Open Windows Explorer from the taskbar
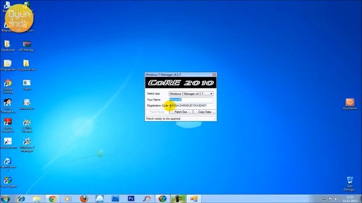This screenshot has width=362, height=203. (37, 199)
